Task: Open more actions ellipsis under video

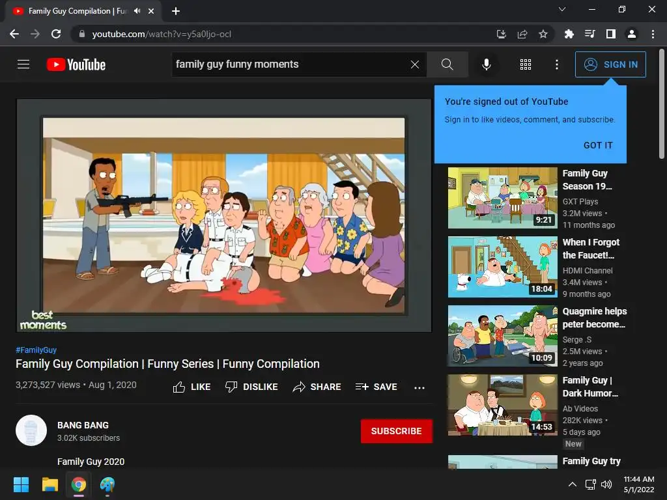Action: pos(419,388)
